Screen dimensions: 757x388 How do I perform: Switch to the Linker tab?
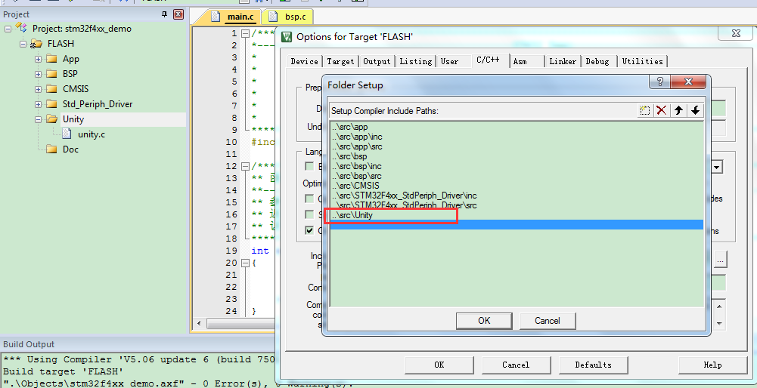coord(563,61)
